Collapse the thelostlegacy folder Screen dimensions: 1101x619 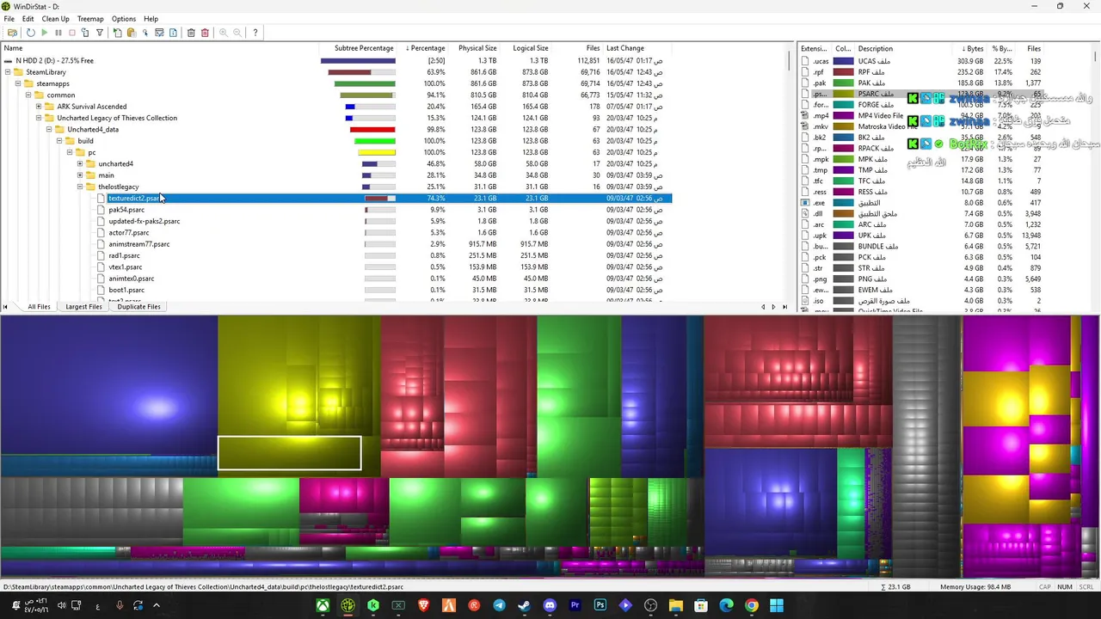click(x=80, y=187)
